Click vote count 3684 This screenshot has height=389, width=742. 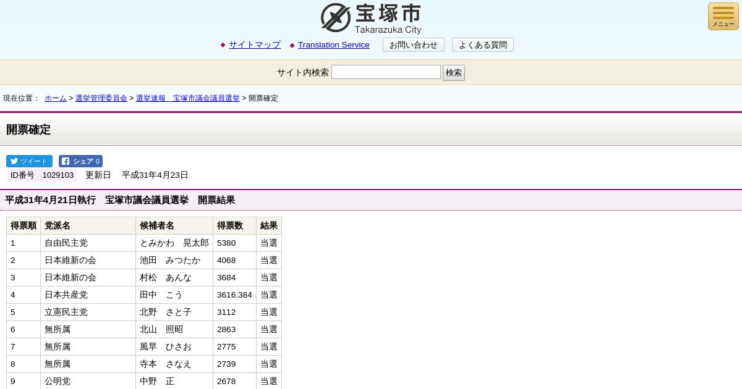pyautogui.click(x=235, y=278)
